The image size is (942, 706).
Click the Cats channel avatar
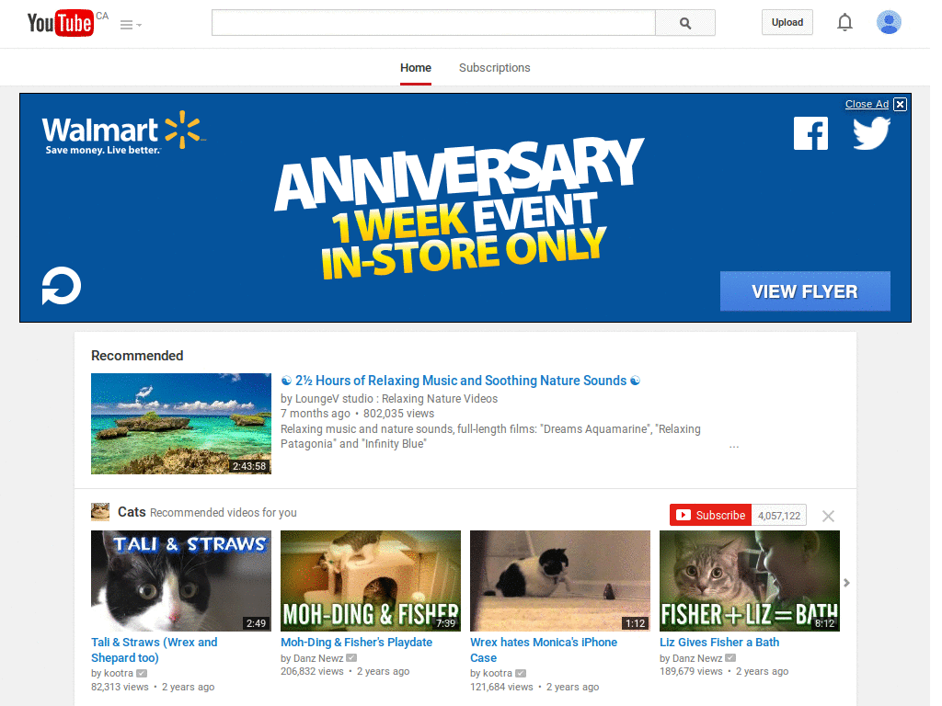click(100, 512)
